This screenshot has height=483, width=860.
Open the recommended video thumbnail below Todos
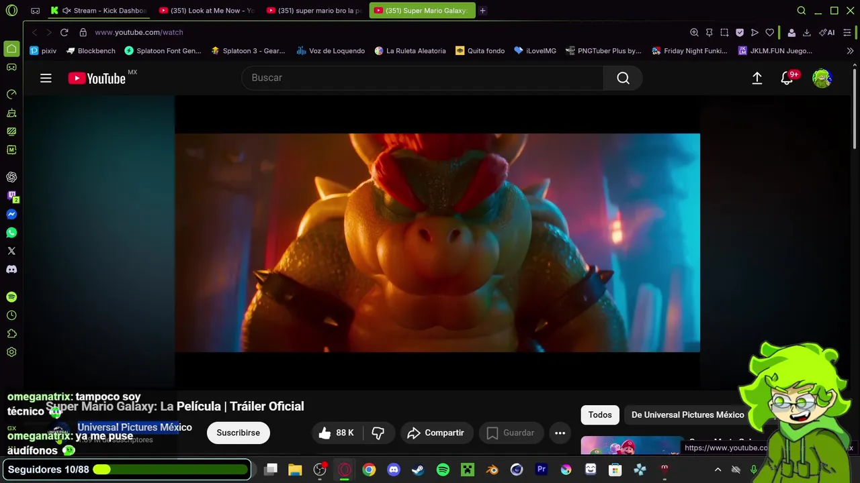[632, 445]
